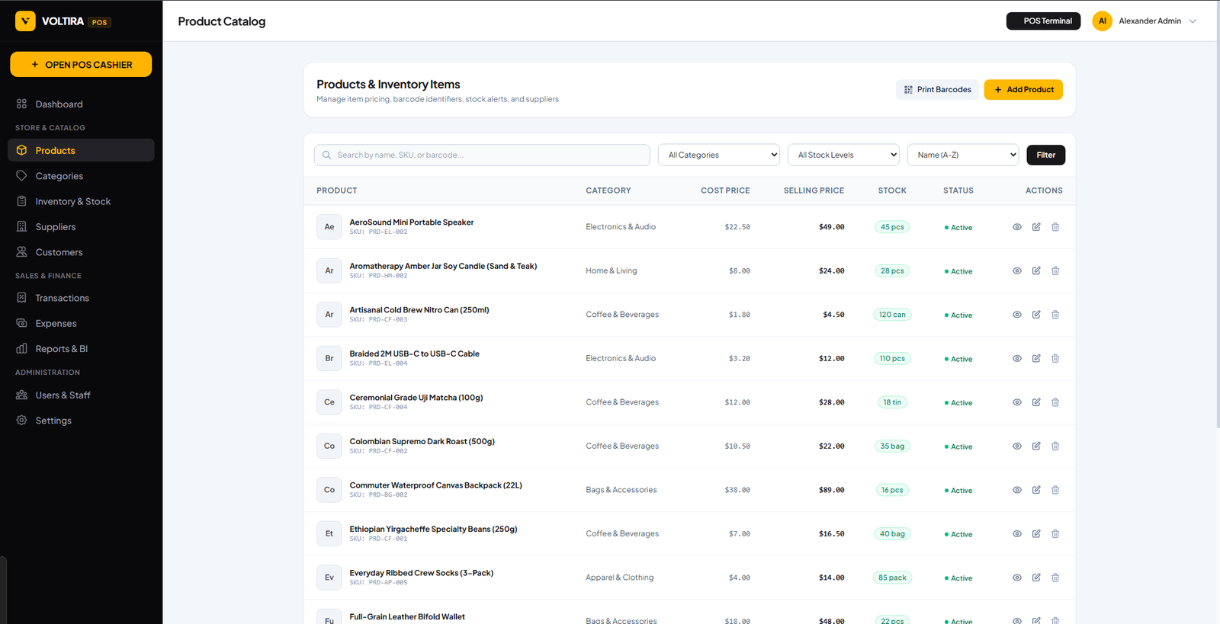Image resolution: width=1220 pixels, height=624 pixels.
Task: Open the All Categories dropdown
Action: 719,155
